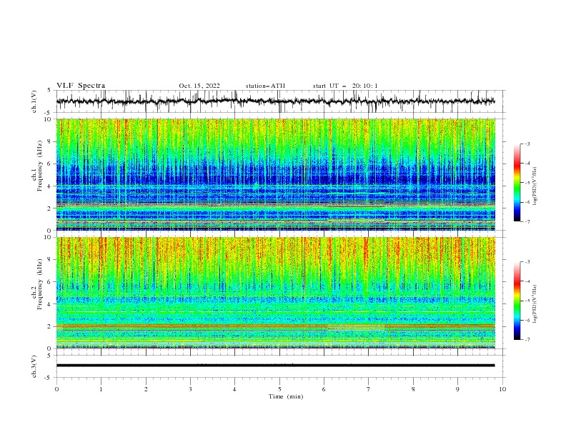Click the 3 minute tick on time axis

(190, 389)
